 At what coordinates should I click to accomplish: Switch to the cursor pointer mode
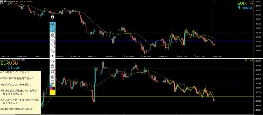(53, 30)
